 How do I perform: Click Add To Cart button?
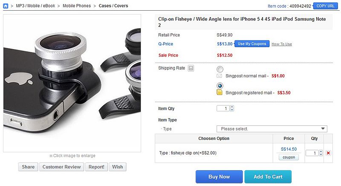[268, 177]
